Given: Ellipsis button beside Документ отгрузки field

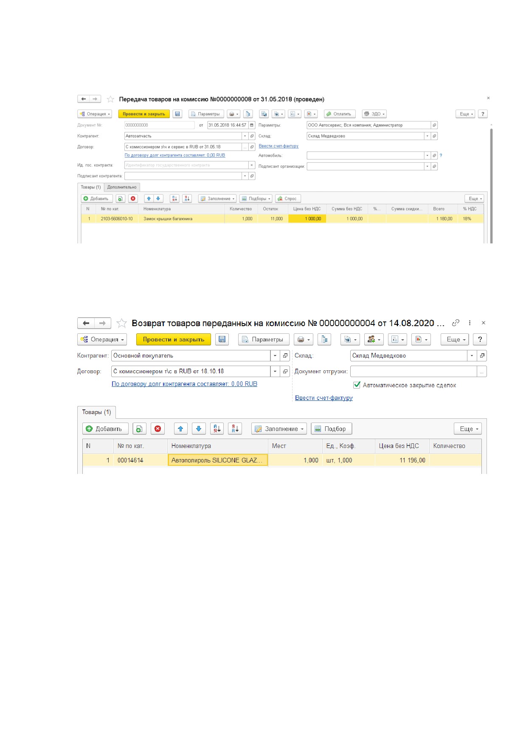Looking at the screenshot, I should pyautogui.click(x=481, y=371).
